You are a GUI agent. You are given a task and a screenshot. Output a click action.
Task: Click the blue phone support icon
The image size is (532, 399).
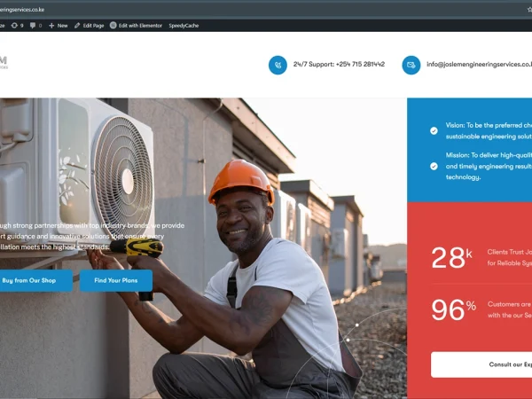click(x=278, y=65)
